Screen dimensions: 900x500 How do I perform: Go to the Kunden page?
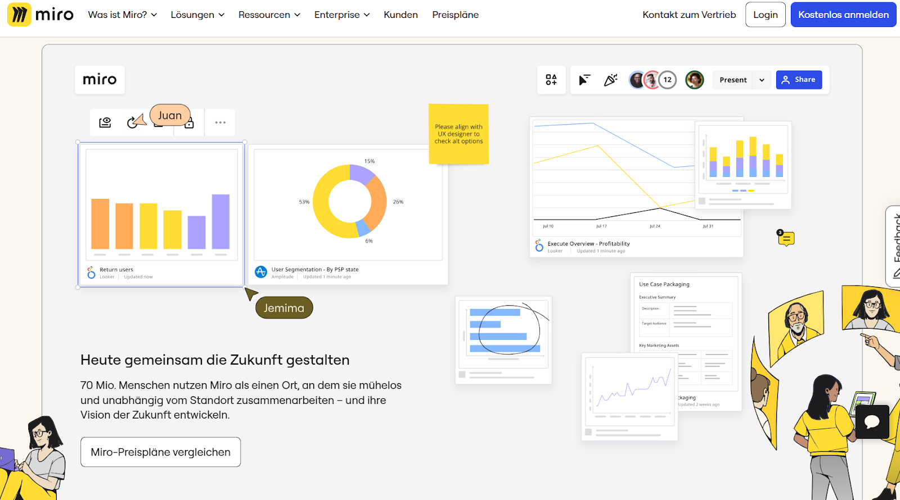point(401,15)
